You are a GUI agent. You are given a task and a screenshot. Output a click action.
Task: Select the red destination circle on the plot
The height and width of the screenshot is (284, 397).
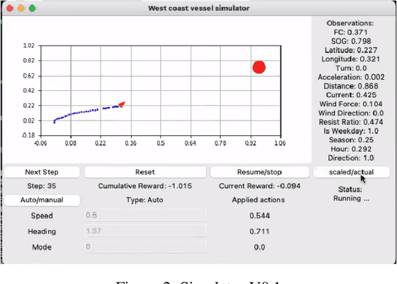coord(259,67)
